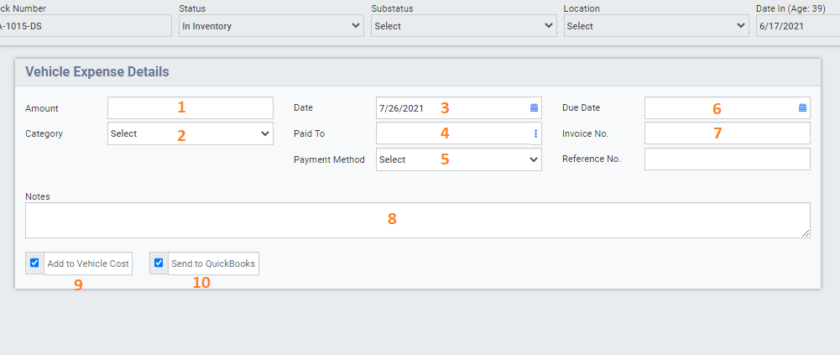Click the Stock Number field
Viewport: 840px width, 355px height.
(x=84, y=26)
